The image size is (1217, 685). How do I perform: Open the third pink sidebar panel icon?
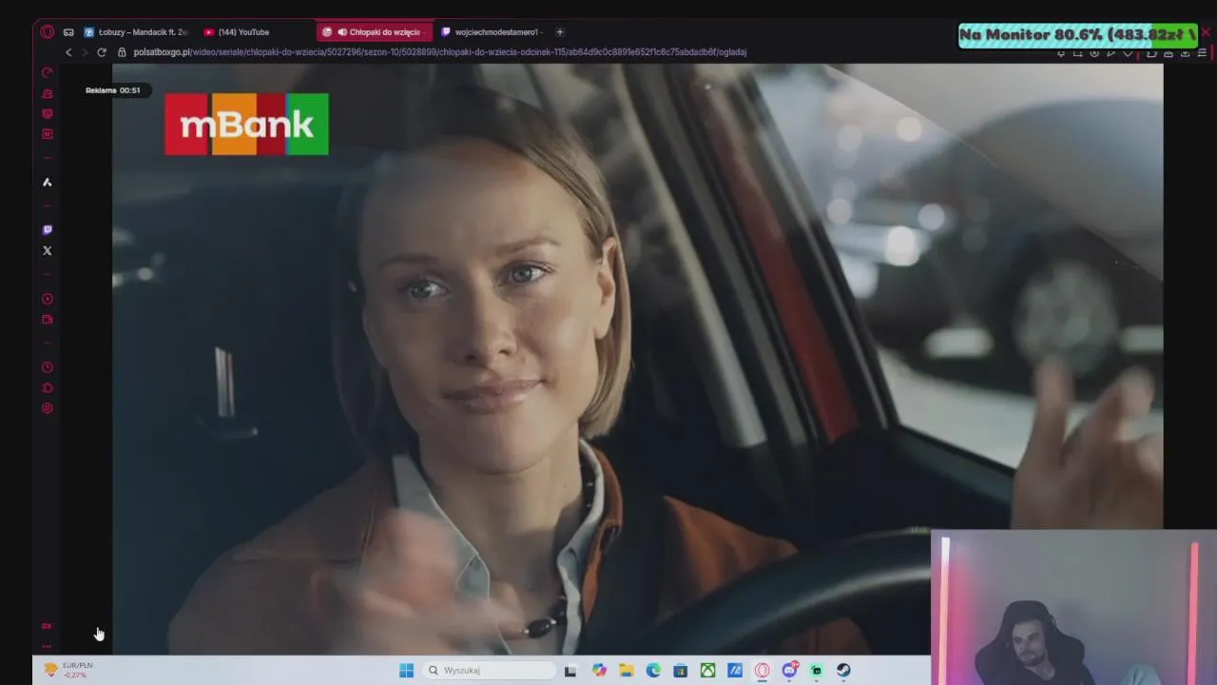click(x=47, y=113)
